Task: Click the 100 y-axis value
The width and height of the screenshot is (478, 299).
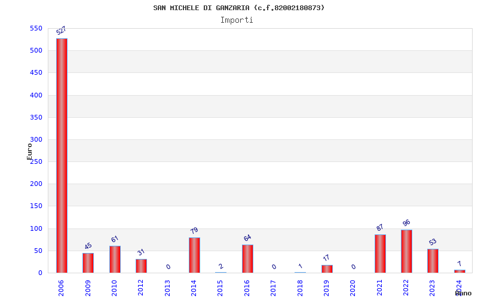Action: point(36,228)
